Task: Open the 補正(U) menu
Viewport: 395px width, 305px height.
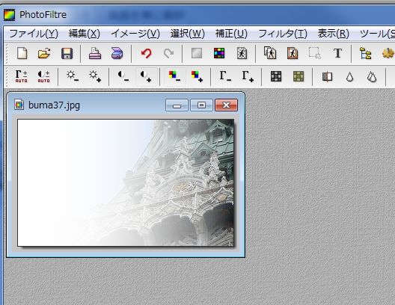Action: click(231, 34)
